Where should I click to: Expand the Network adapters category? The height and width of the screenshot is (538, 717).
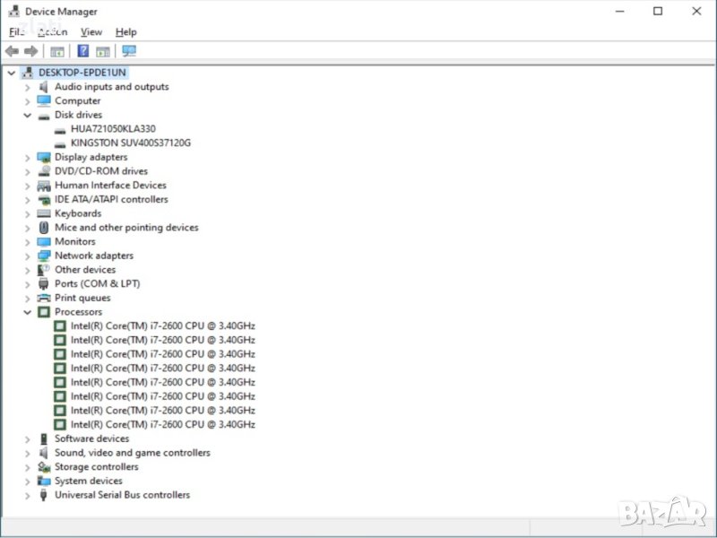pos(28,256)
